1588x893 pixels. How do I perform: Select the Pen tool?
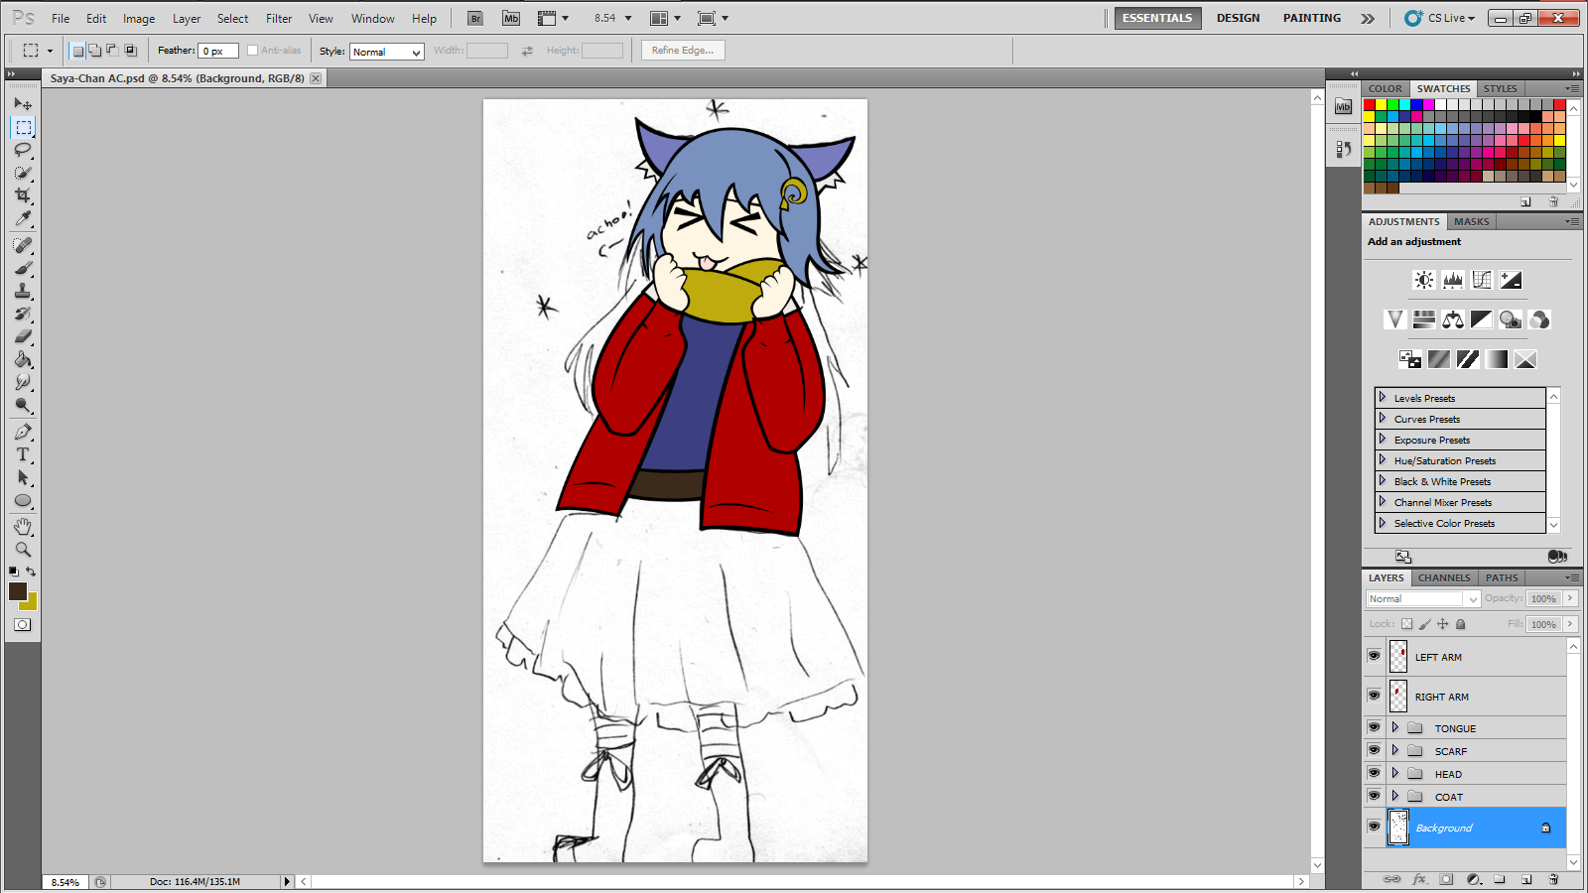pos(23,432)
